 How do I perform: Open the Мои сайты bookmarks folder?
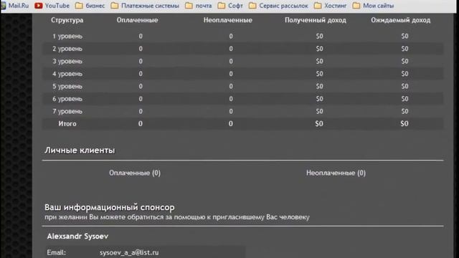tap(373, 6)
